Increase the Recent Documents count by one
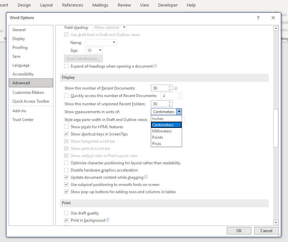Screen dimensions: 288x242 170,87
